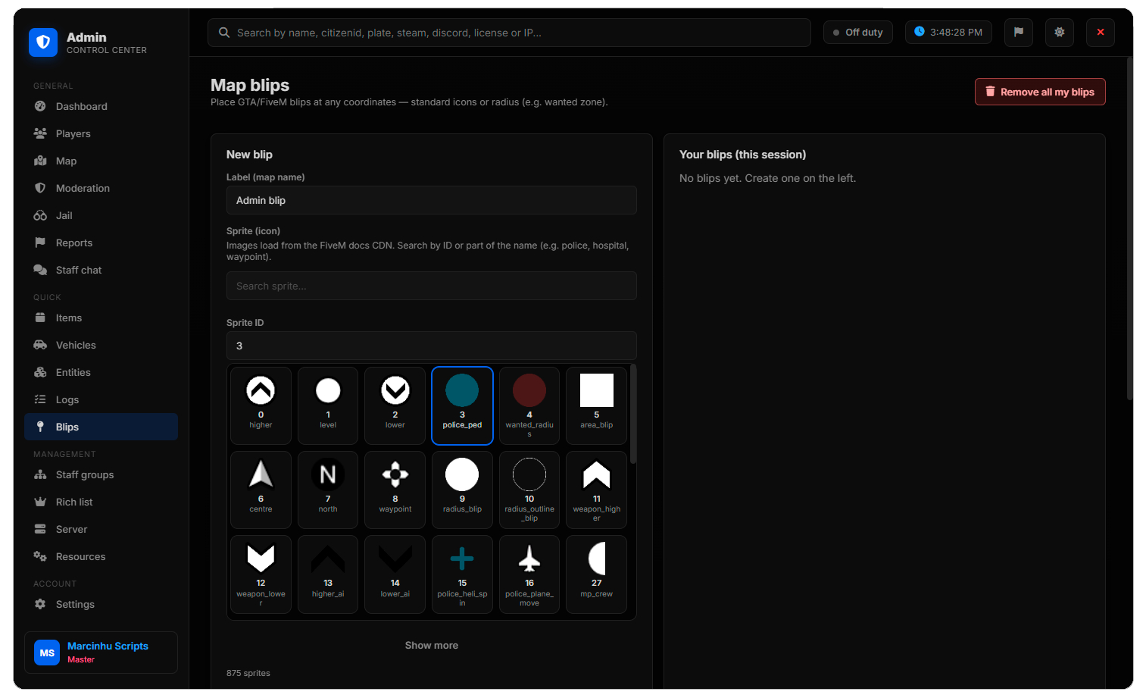Toggle the Off duty status
Screen dimensions: 1146x698
coord(858,33)
